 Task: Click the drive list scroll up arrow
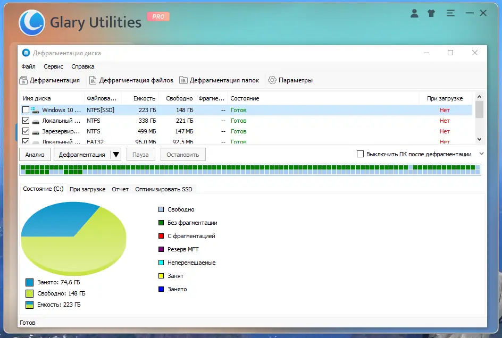(479, 97)
